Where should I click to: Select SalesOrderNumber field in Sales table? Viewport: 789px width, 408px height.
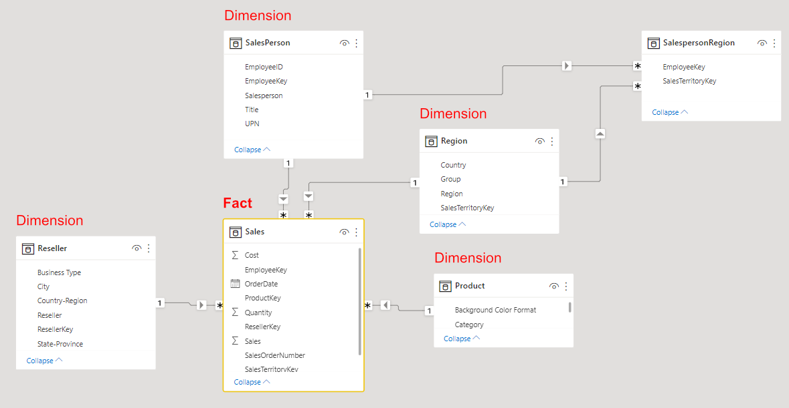(275, 355)
